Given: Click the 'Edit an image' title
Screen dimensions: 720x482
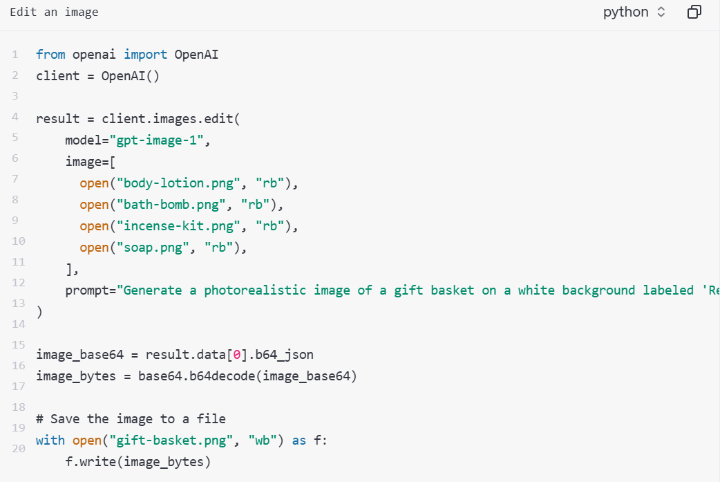Looking at the screenshot, I should coord(54,12).
